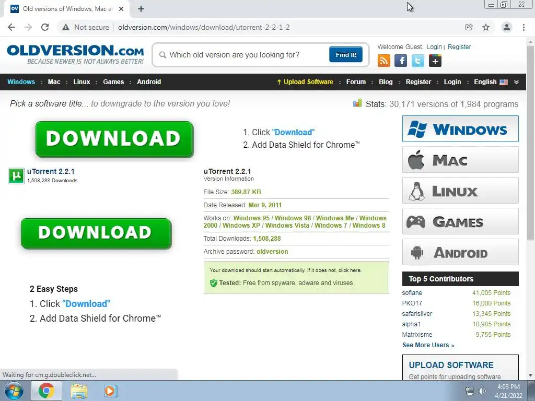This screenshot has width=535, height=401.
Task: Select Windows in the navigation bar
Action: click(21, 82)
